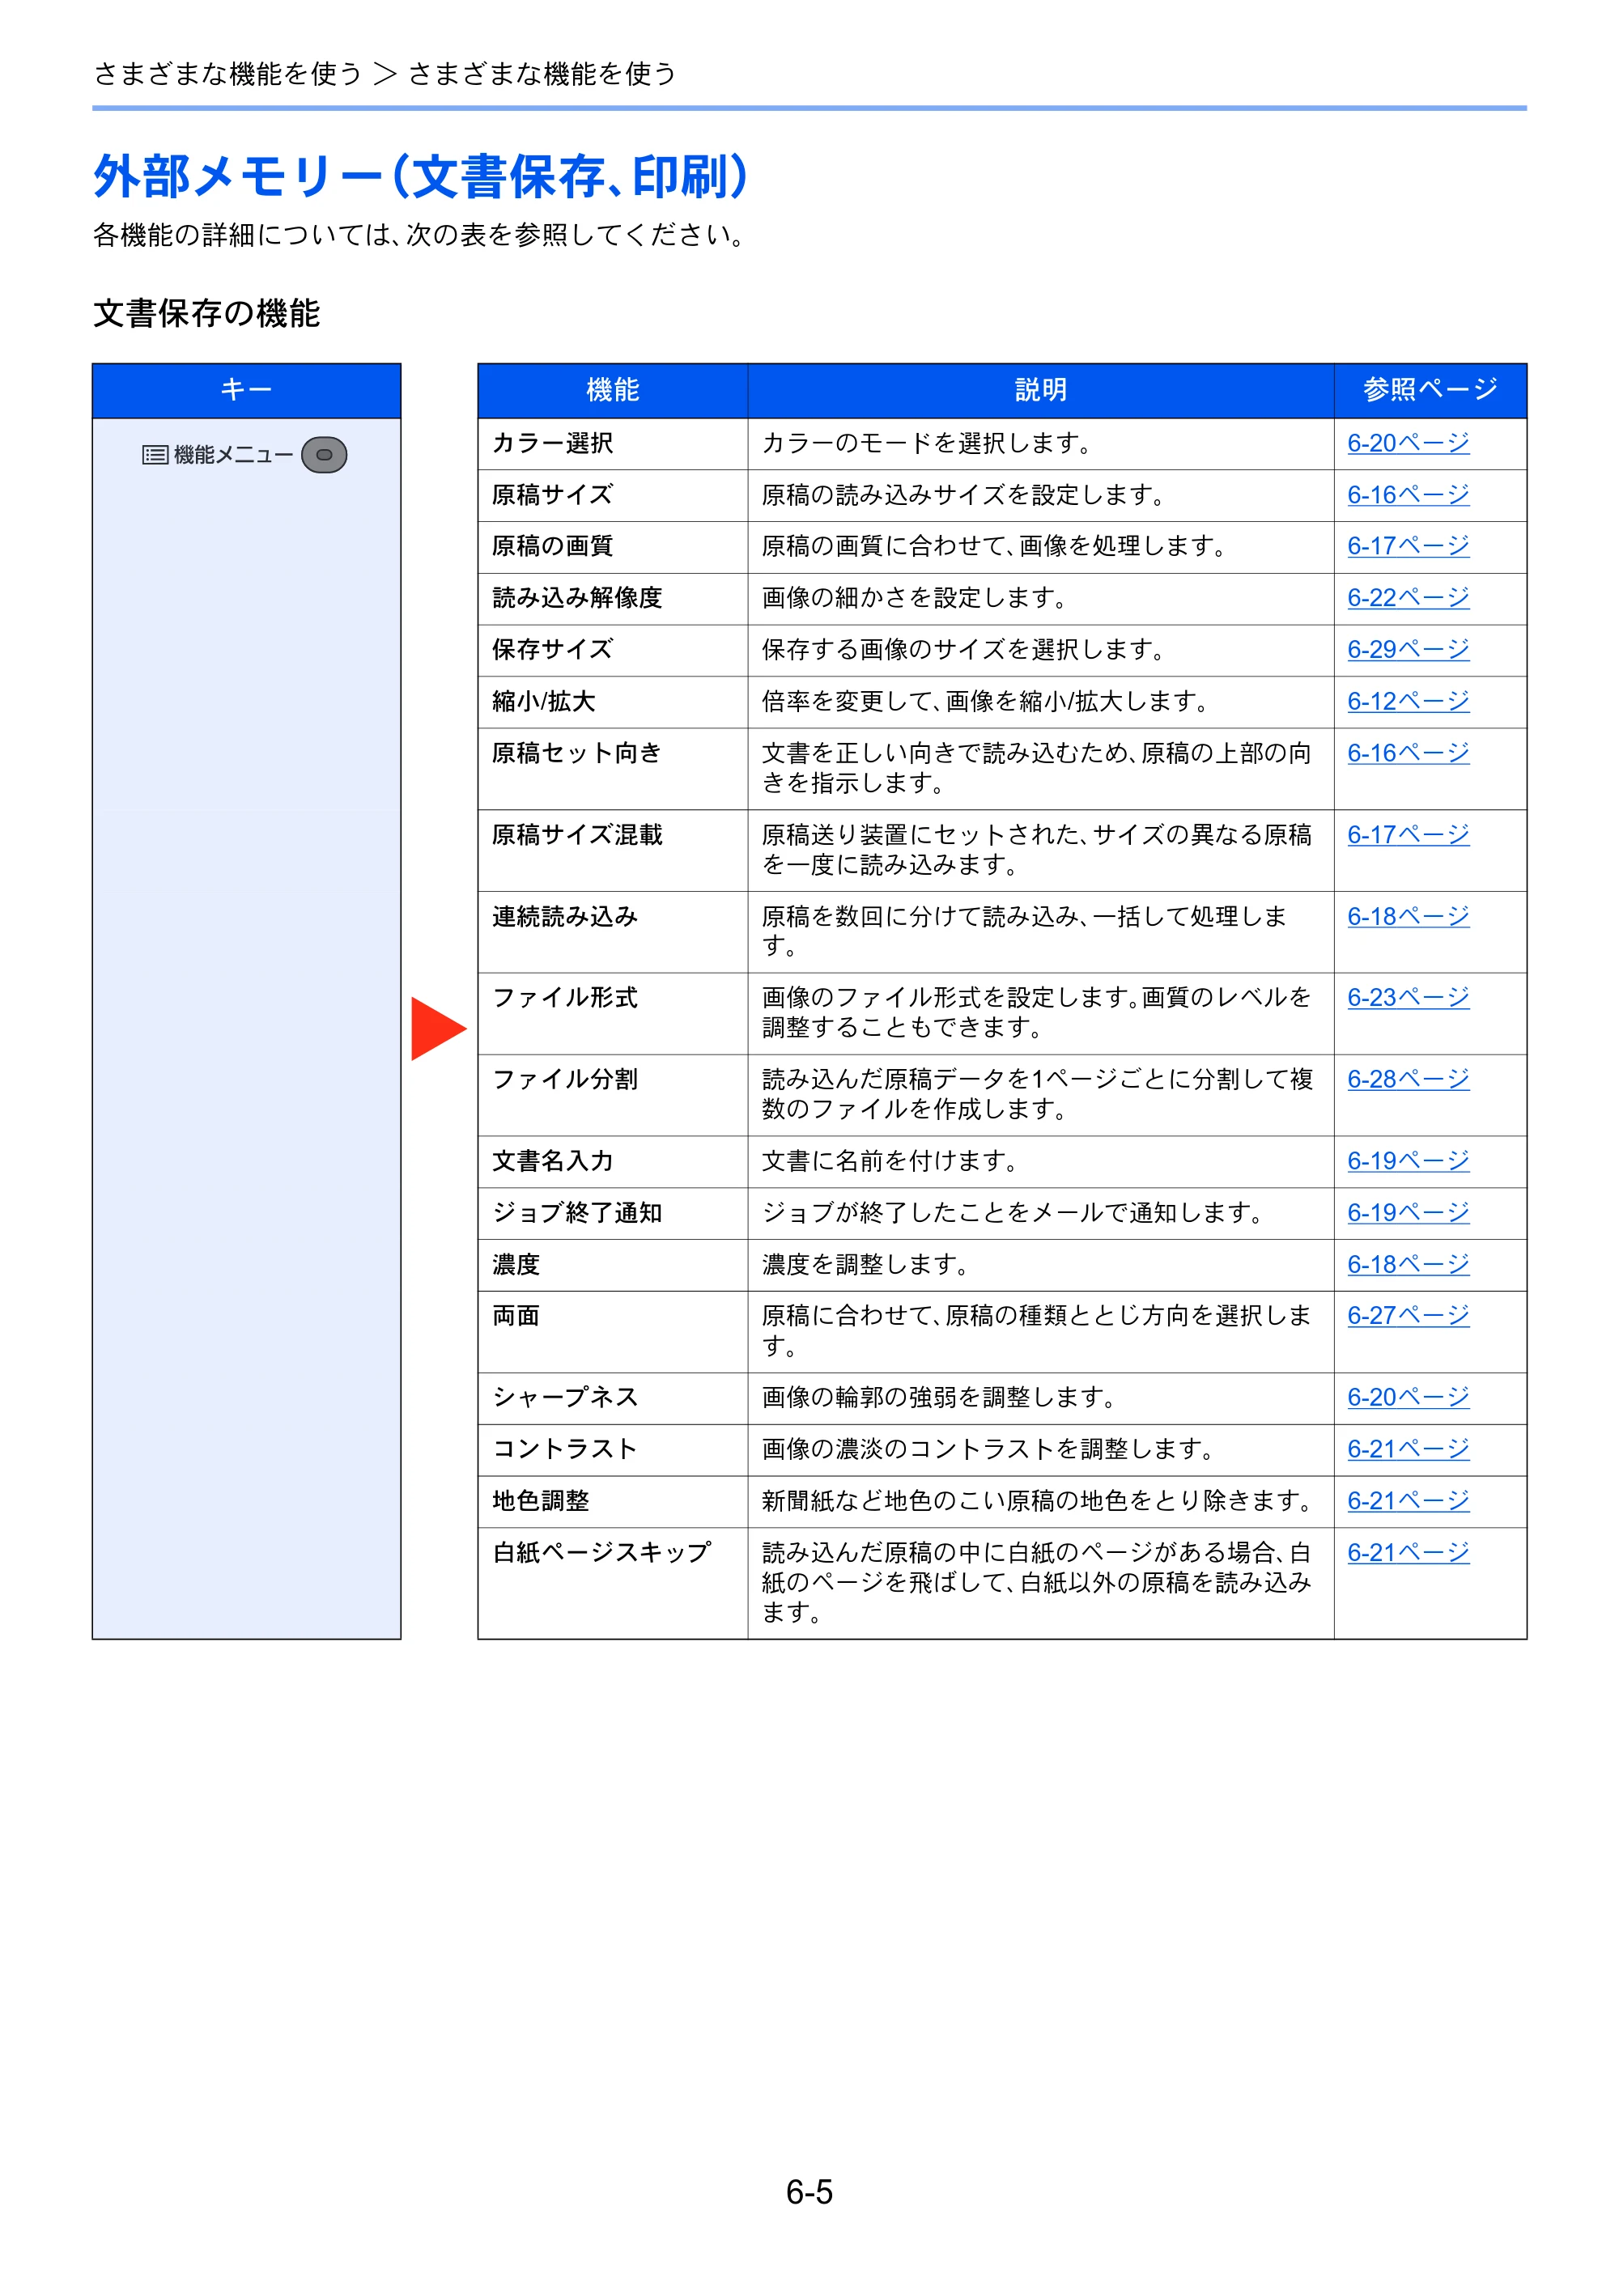The image size is (1619, 2291).
Task: Select the ジョブ終了通知 function cell
Action: tap(613, 1213)
